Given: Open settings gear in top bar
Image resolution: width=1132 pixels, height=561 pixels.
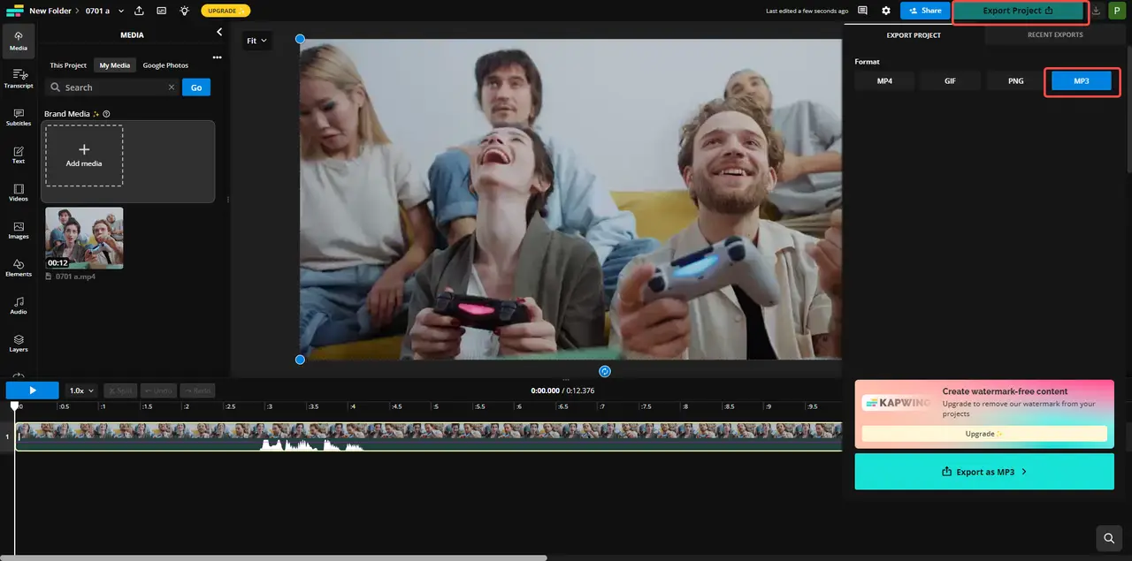Looking at the screenshot, I should [886, 11].
